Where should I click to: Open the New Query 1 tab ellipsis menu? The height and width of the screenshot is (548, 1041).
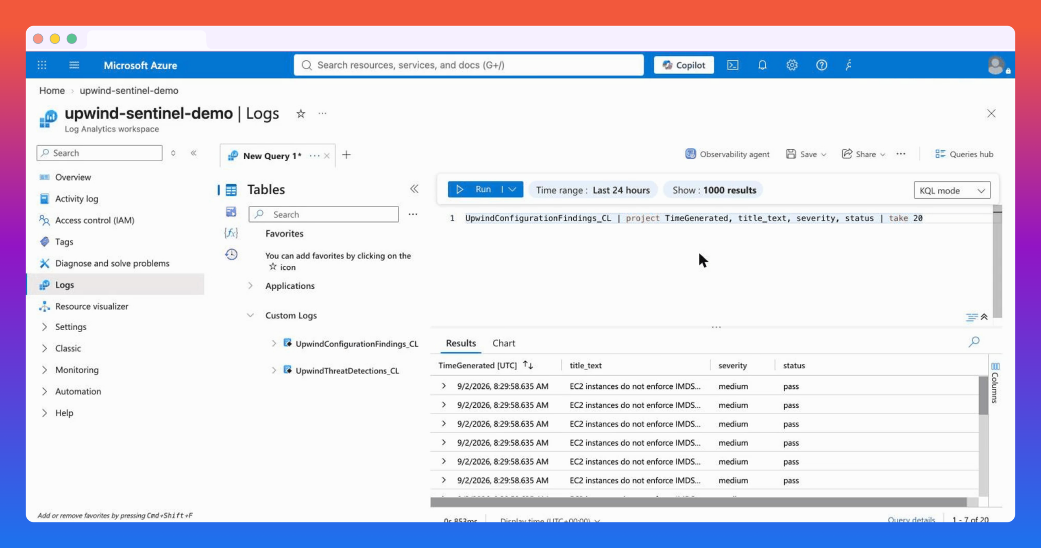click(x=314, y=156)
